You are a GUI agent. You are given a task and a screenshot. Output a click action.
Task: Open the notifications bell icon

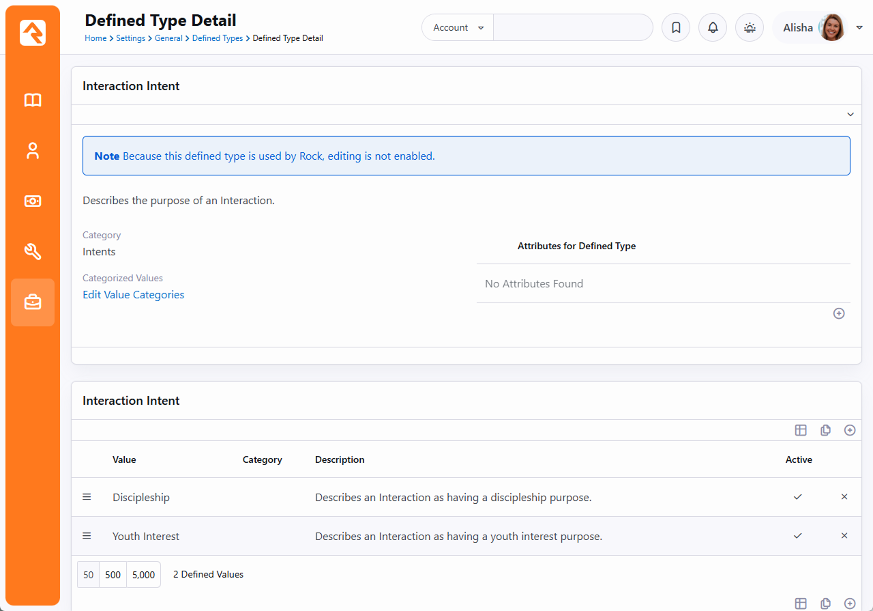pyautogui.click(x=713, y=28)
